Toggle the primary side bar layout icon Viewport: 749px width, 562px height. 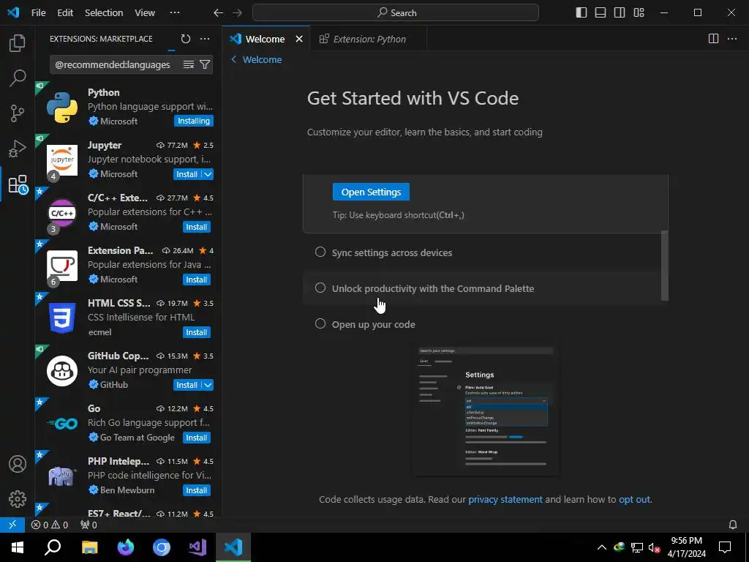point(581,13)
